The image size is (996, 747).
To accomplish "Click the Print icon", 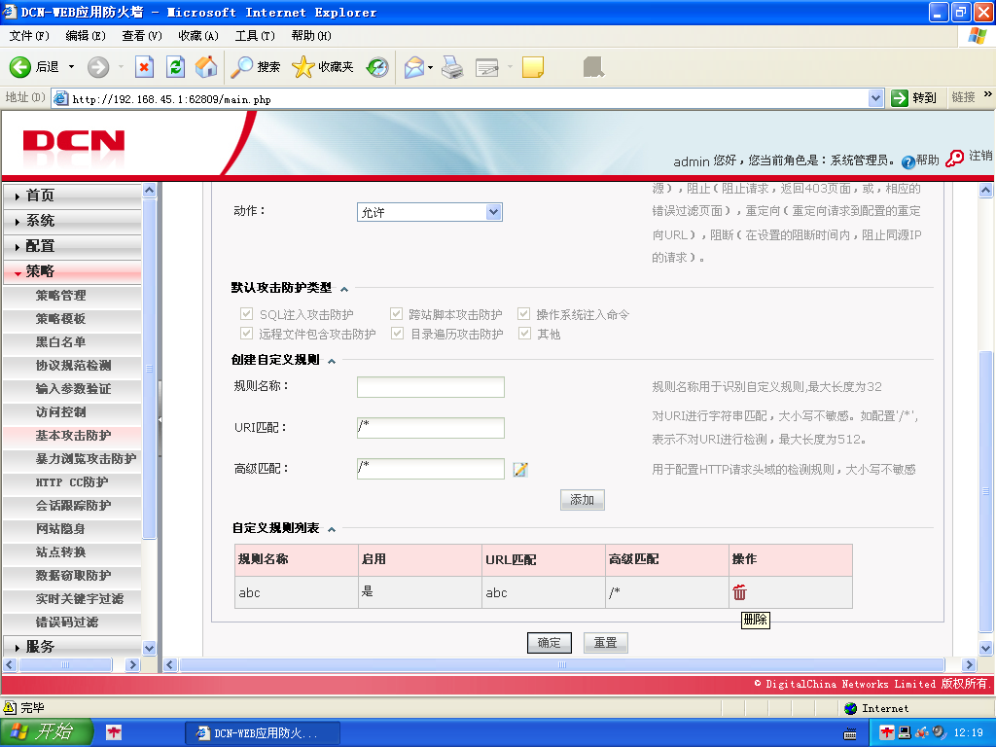I will tap(452, 67).
